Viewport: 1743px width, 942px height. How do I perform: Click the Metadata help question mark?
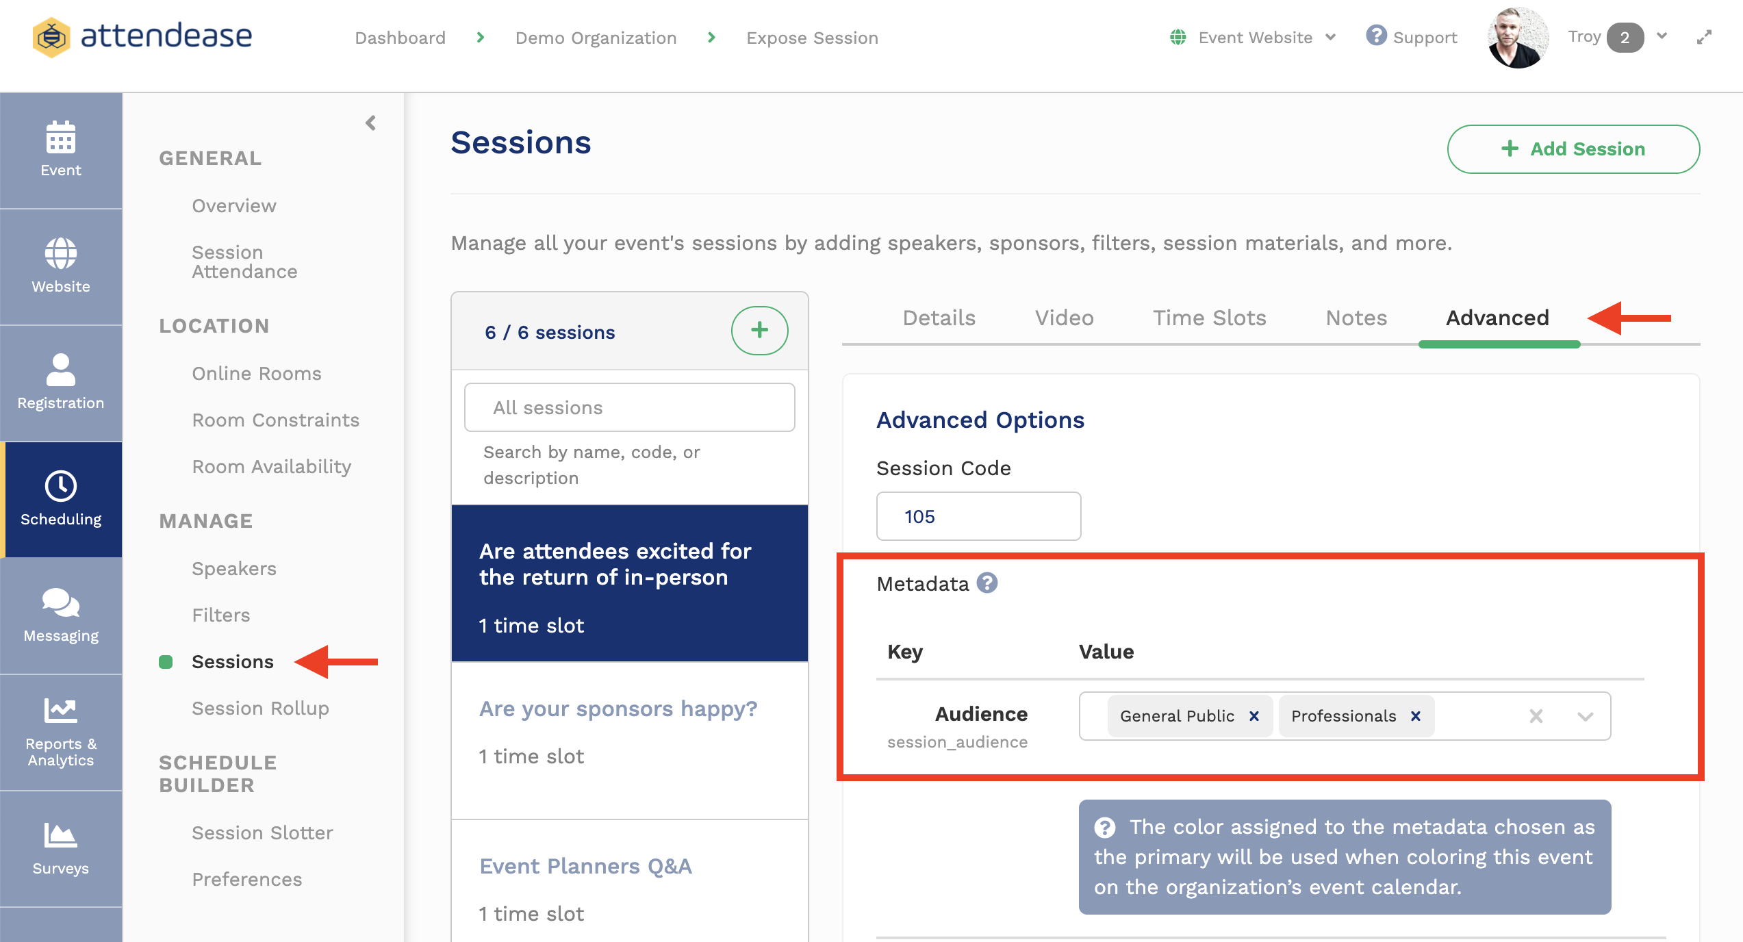tap(987, 584)
